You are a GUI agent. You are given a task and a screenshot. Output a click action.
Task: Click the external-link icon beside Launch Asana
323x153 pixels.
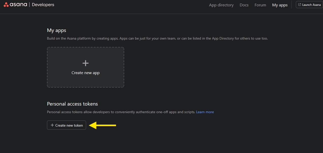click(300, 5)
